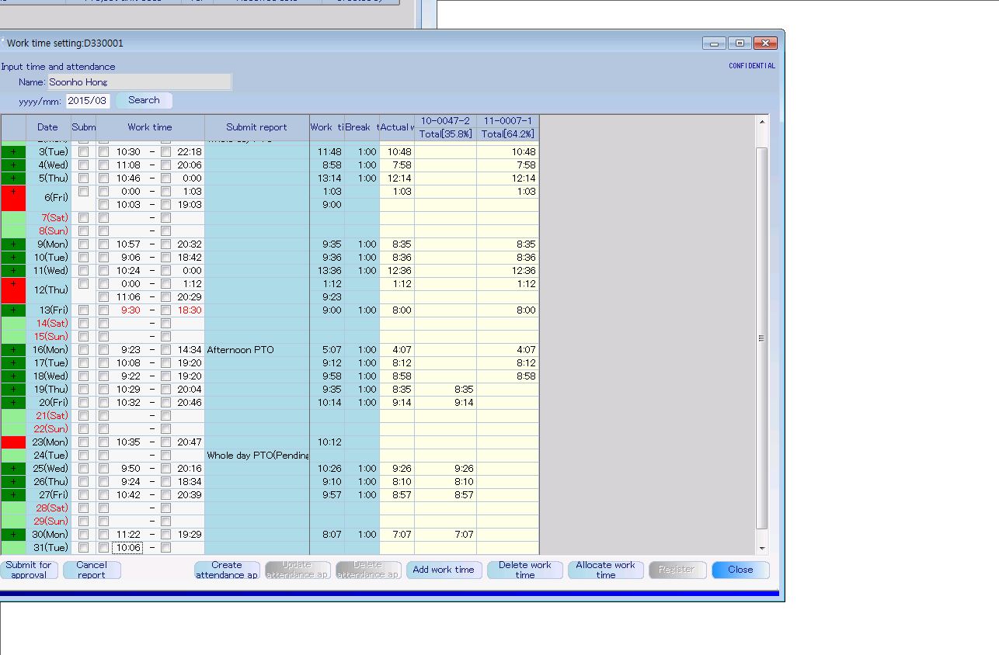Click the Cancel report button
Viewport: 999px width, 655px height.
click(92, 570)
